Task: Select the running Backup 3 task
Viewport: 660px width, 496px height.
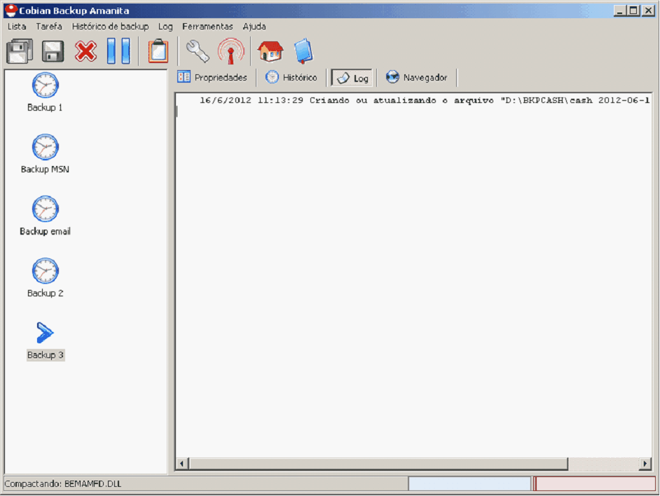Action: (45, 340)
